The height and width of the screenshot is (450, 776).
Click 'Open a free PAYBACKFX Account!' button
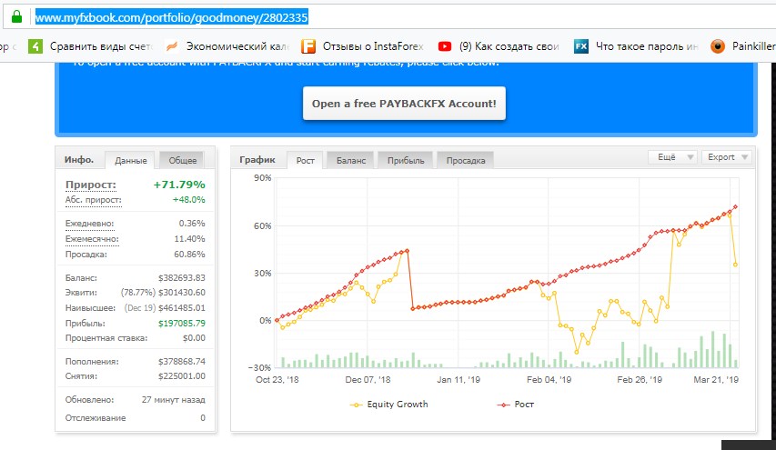click(404, 104)
